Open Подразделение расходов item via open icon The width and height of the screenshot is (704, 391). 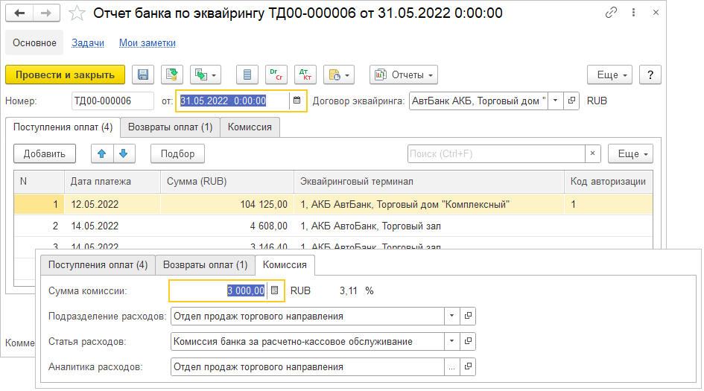tap(467, 316)
